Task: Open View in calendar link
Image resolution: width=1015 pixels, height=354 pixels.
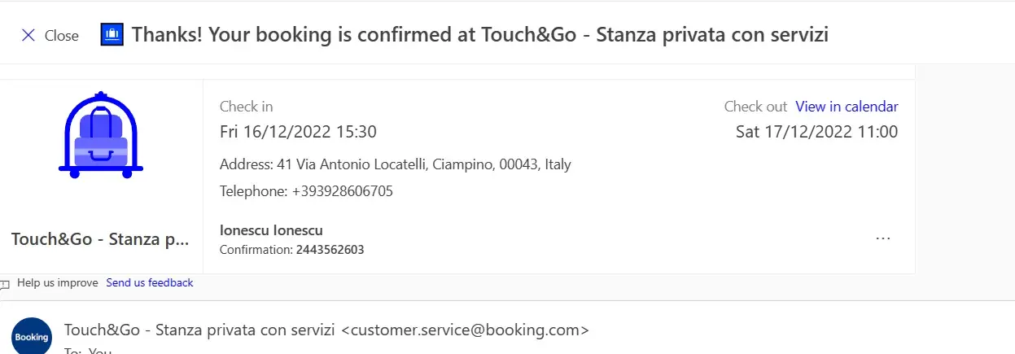Action: click(847, 107)
